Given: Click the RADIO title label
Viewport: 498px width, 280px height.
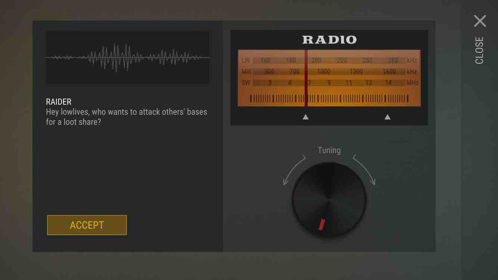Looking at the screenshot, I should pos(329,40).
